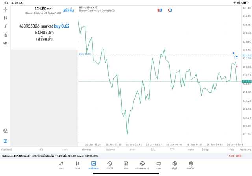The width and height of the screenshot is (252, 176).
Task: Sort by เวลา time column header
Action: [65, 150]
